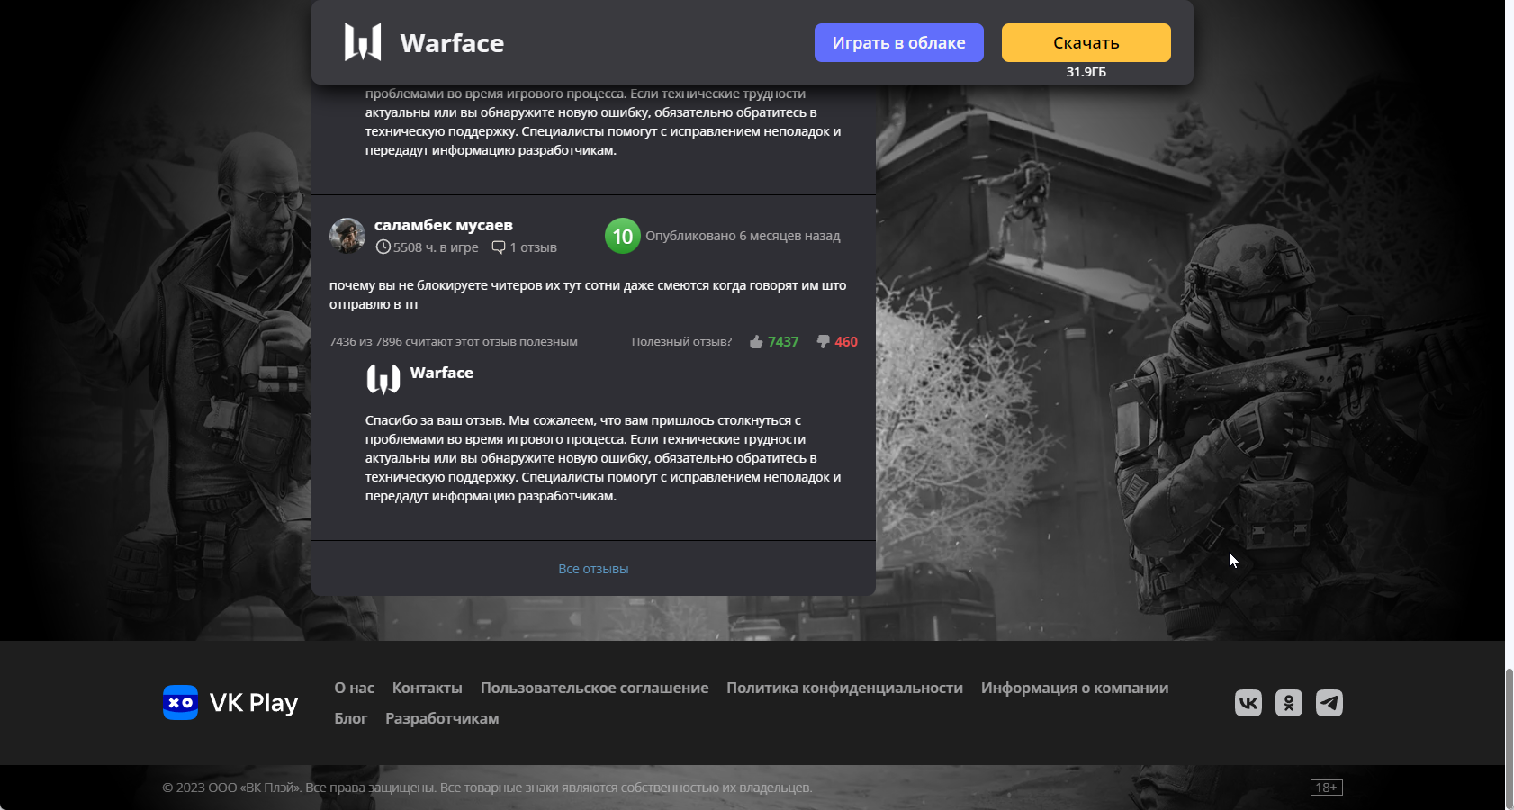This screenshot has height=810, width=1514.
Task: Open the '1 отзыв' reviews count
Action: pos(533,247)
